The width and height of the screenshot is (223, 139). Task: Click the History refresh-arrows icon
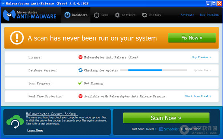coord(144,15)
